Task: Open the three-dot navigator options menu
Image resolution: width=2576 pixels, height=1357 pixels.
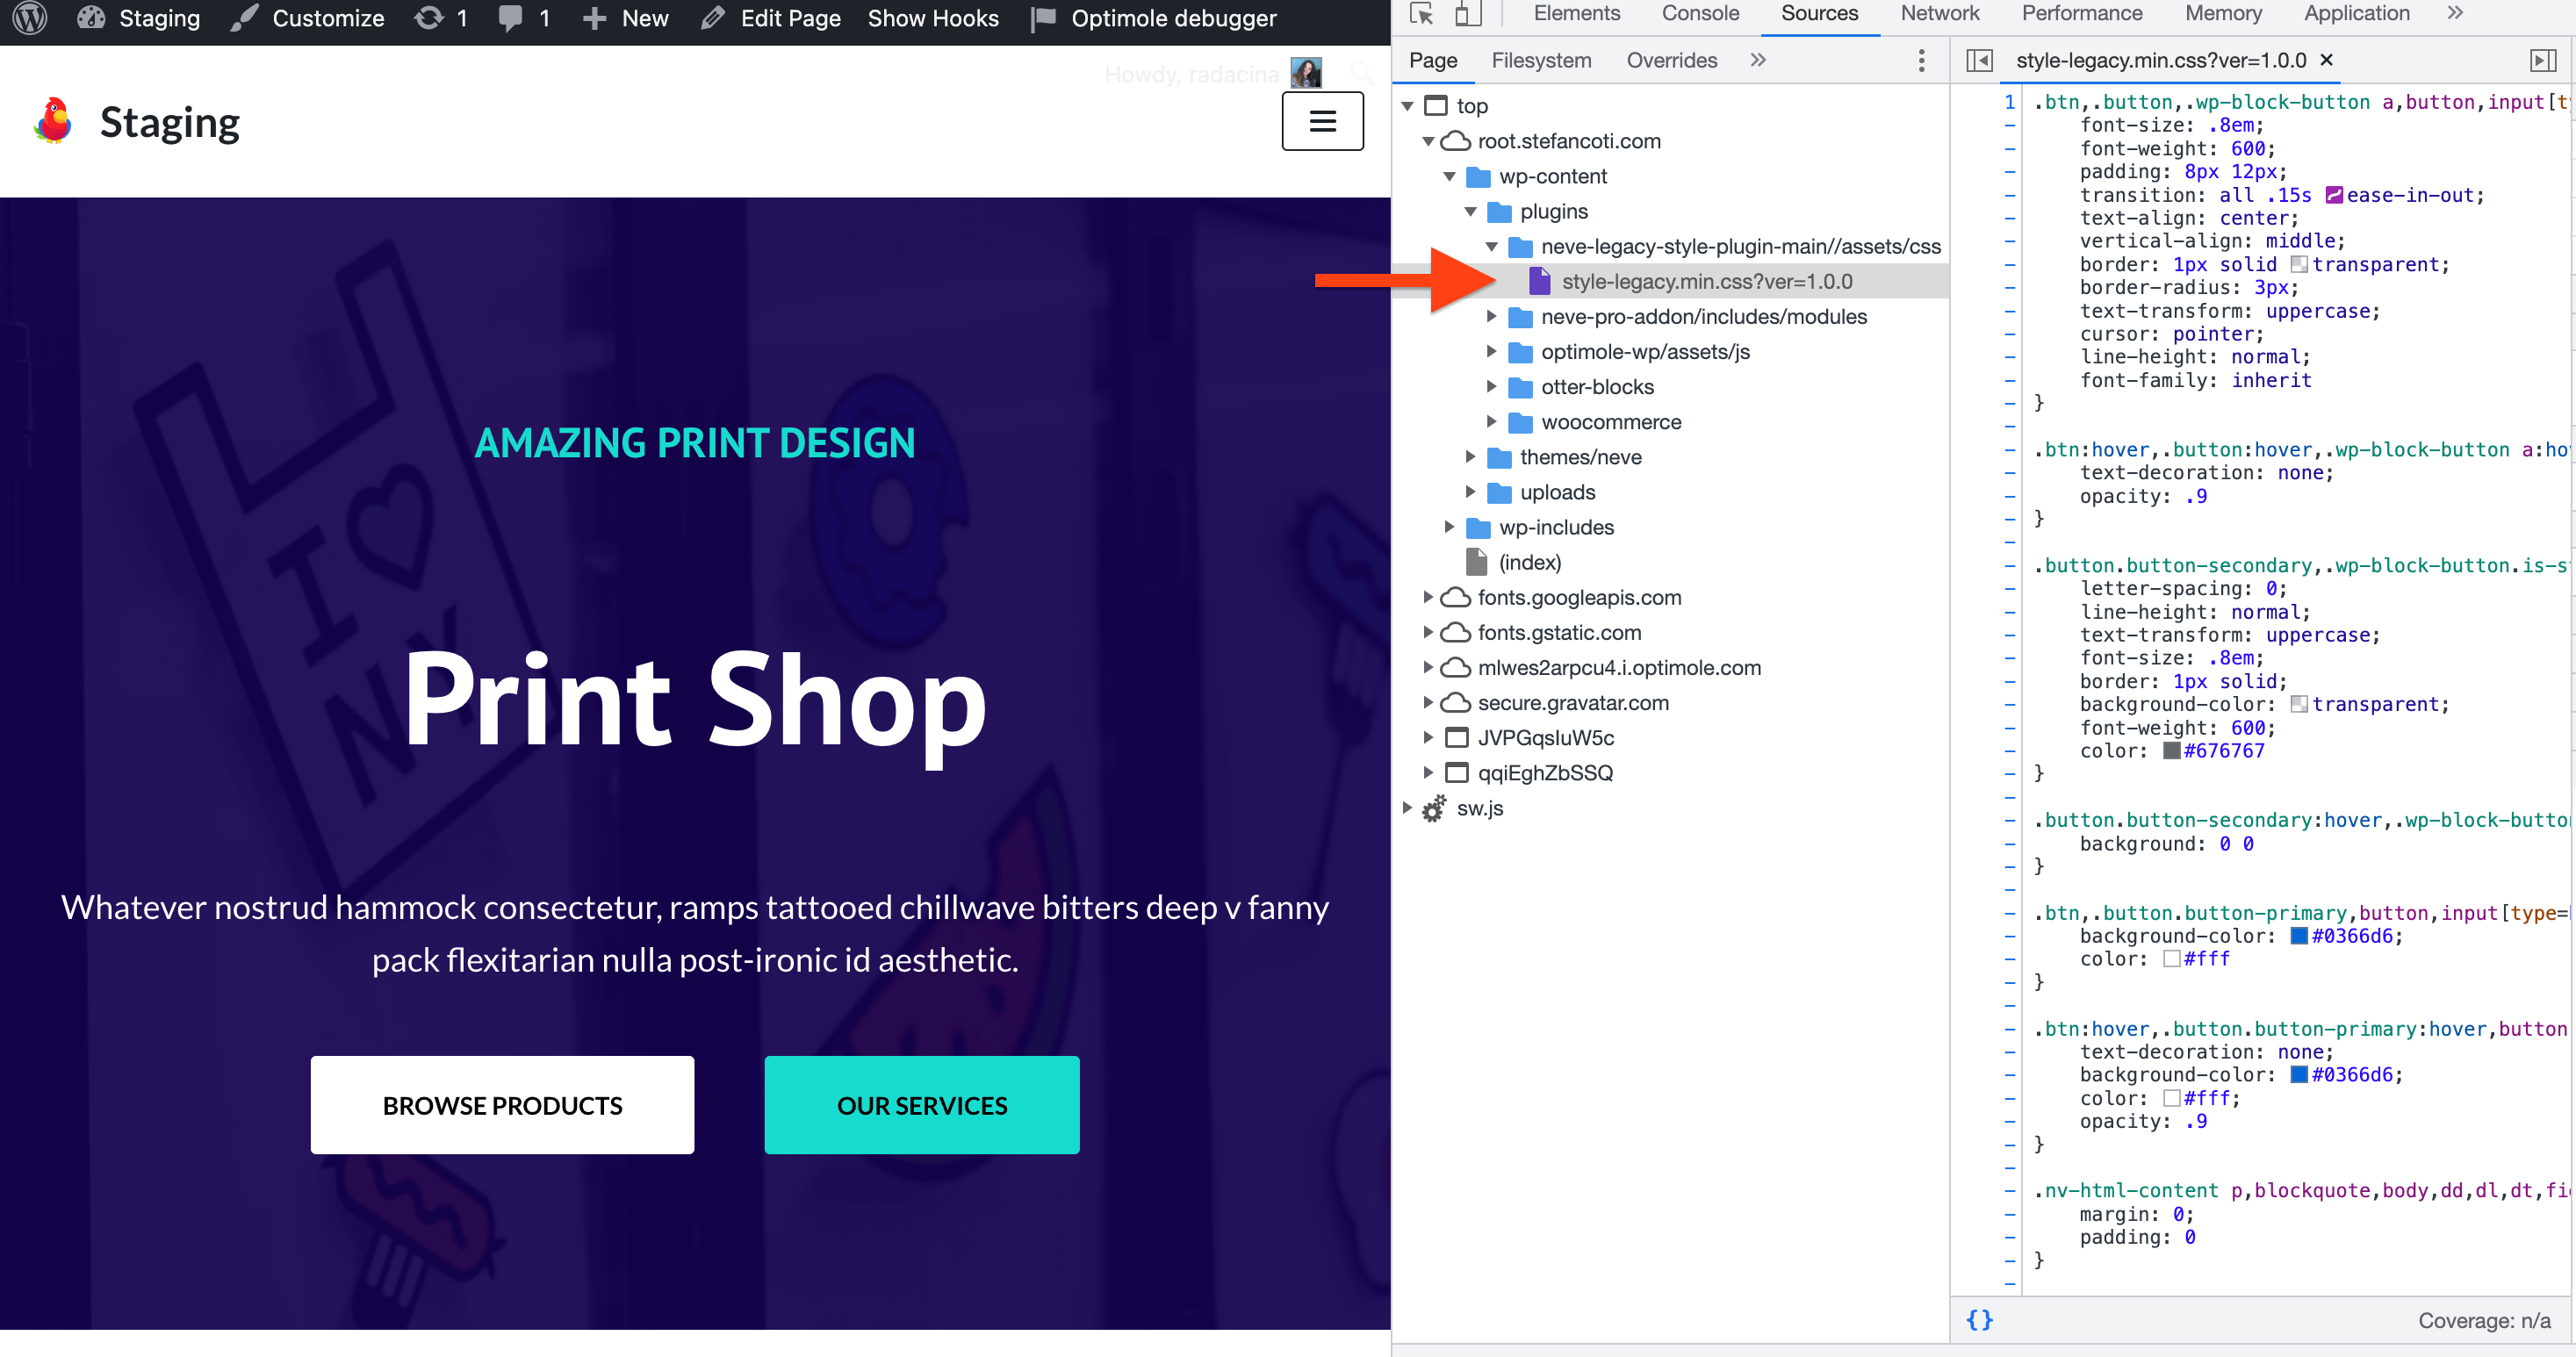Action: pyautogui.click(x=1921, y=61)
